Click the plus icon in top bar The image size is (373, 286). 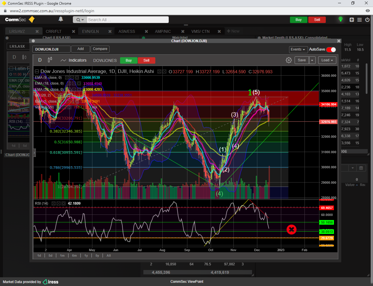click(352, 20)
